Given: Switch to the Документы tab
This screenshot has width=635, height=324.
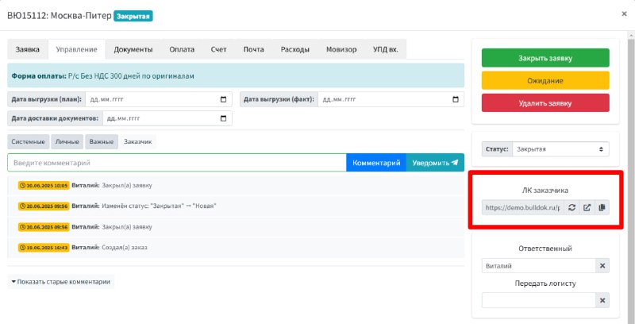Looking at the screenshot, I should (133, 49).
